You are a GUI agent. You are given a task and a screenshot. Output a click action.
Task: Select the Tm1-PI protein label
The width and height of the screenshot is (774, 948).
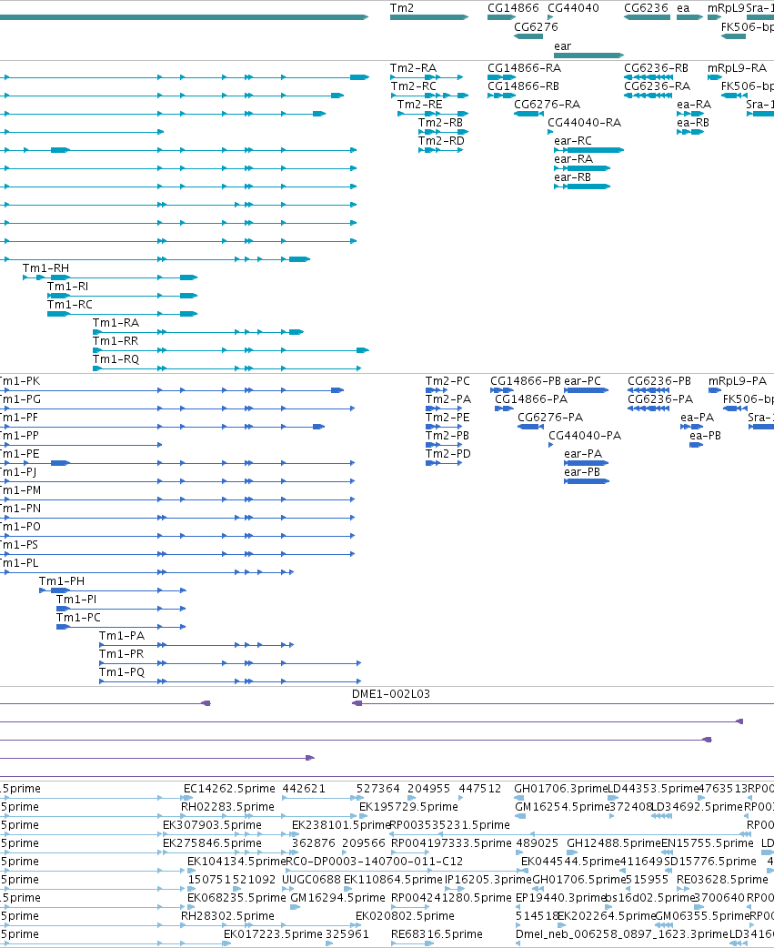(76, 600)
